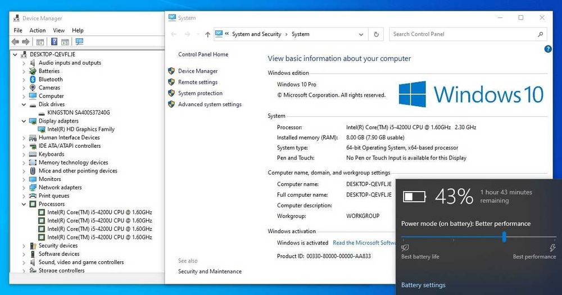
Task: Click the Properties toolbar icon in Device Manager
Action: (40, 42)
